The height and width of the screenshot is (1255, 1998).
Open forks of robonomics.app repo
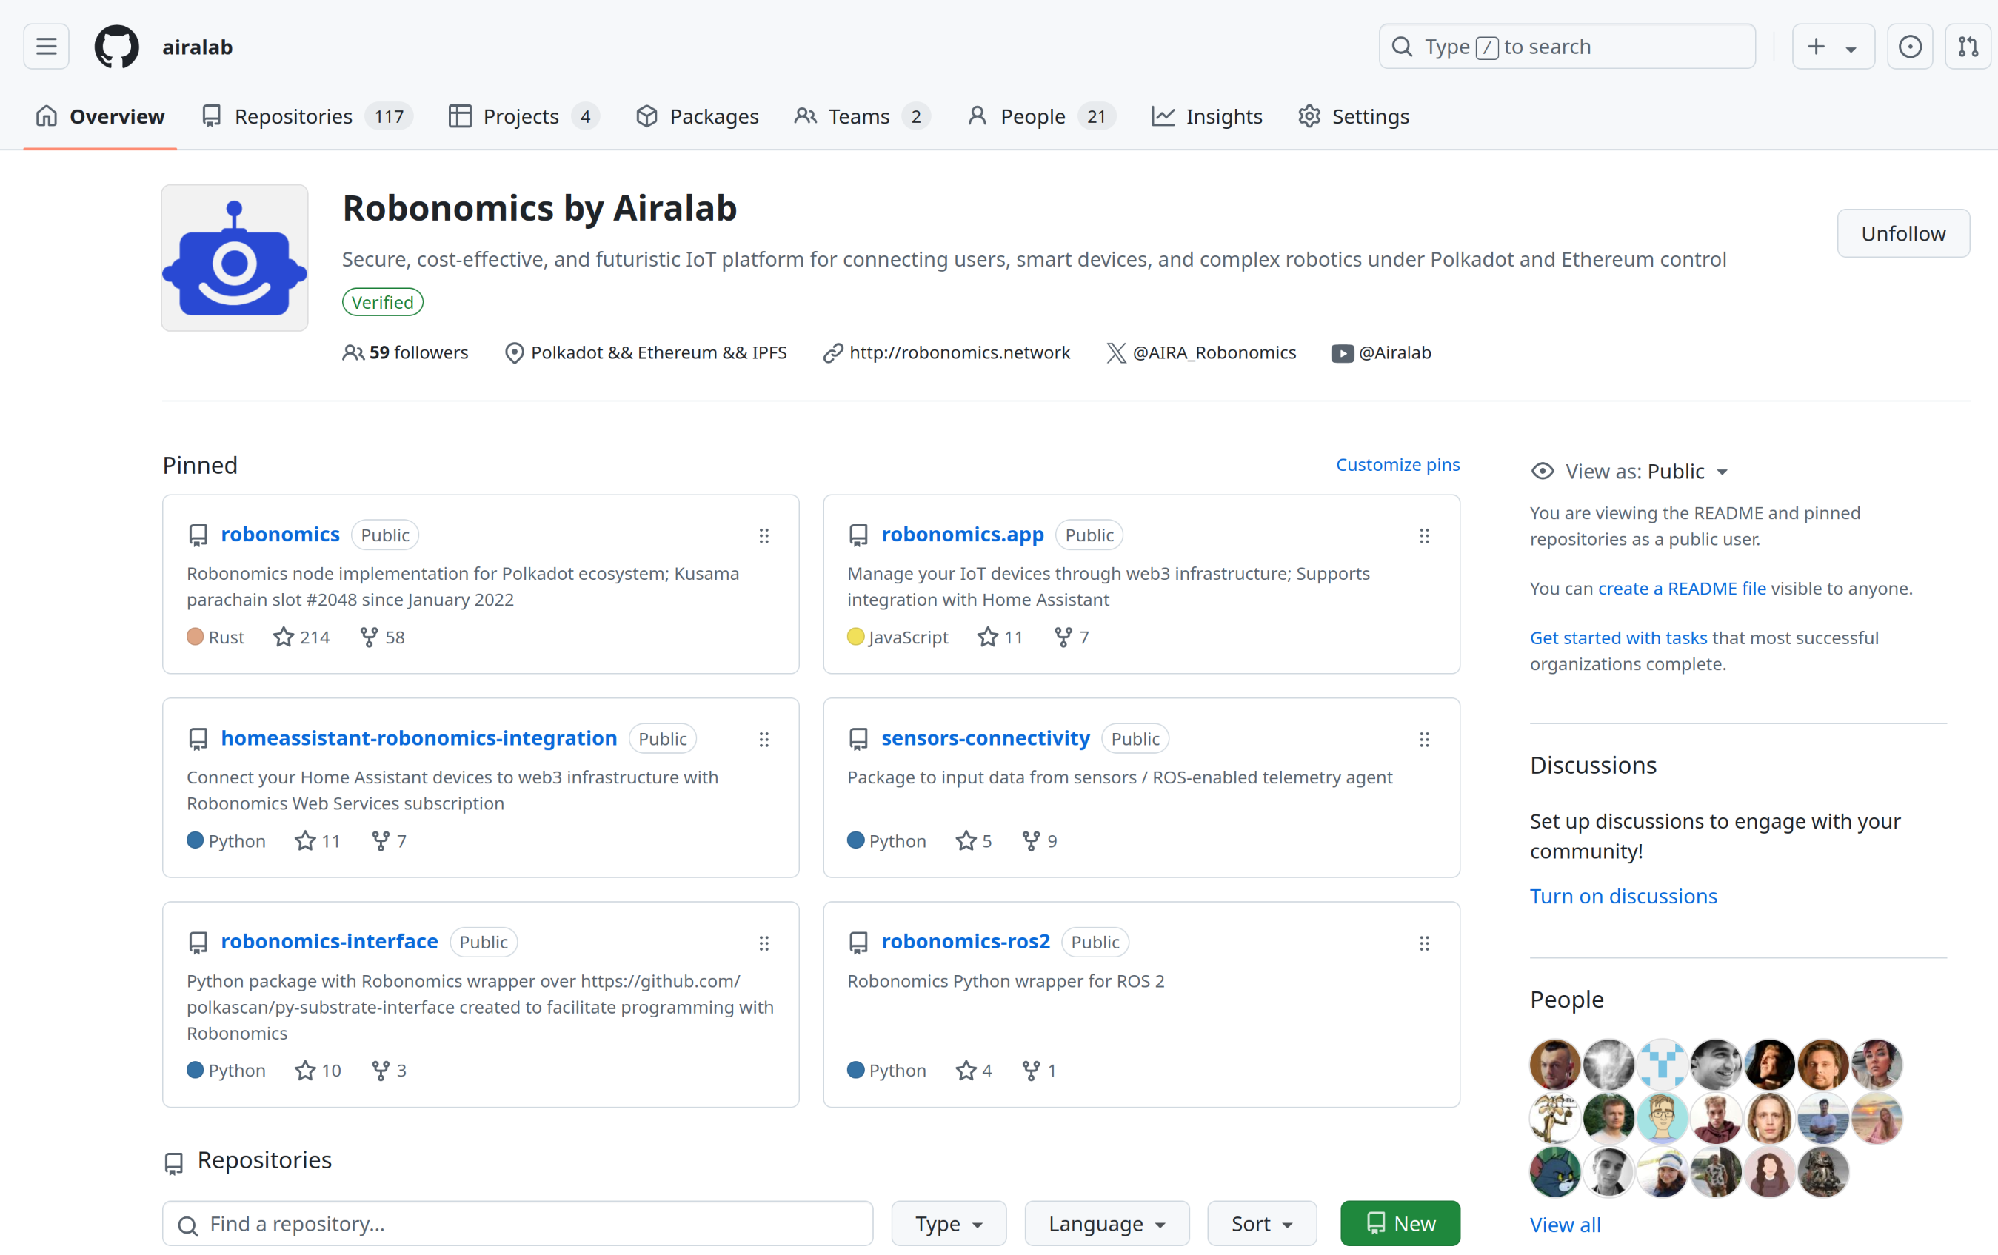(1071, 637)
